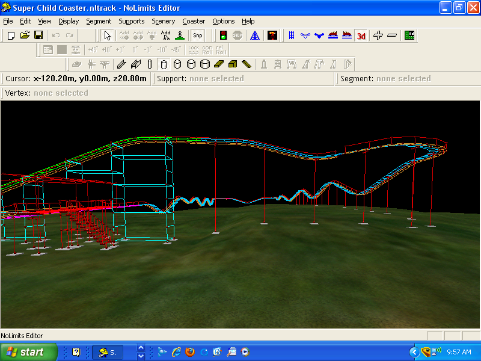Zoom out with the minus icon
The width and height of the screenshot is (481, 361).
click(x=392, y=35)
